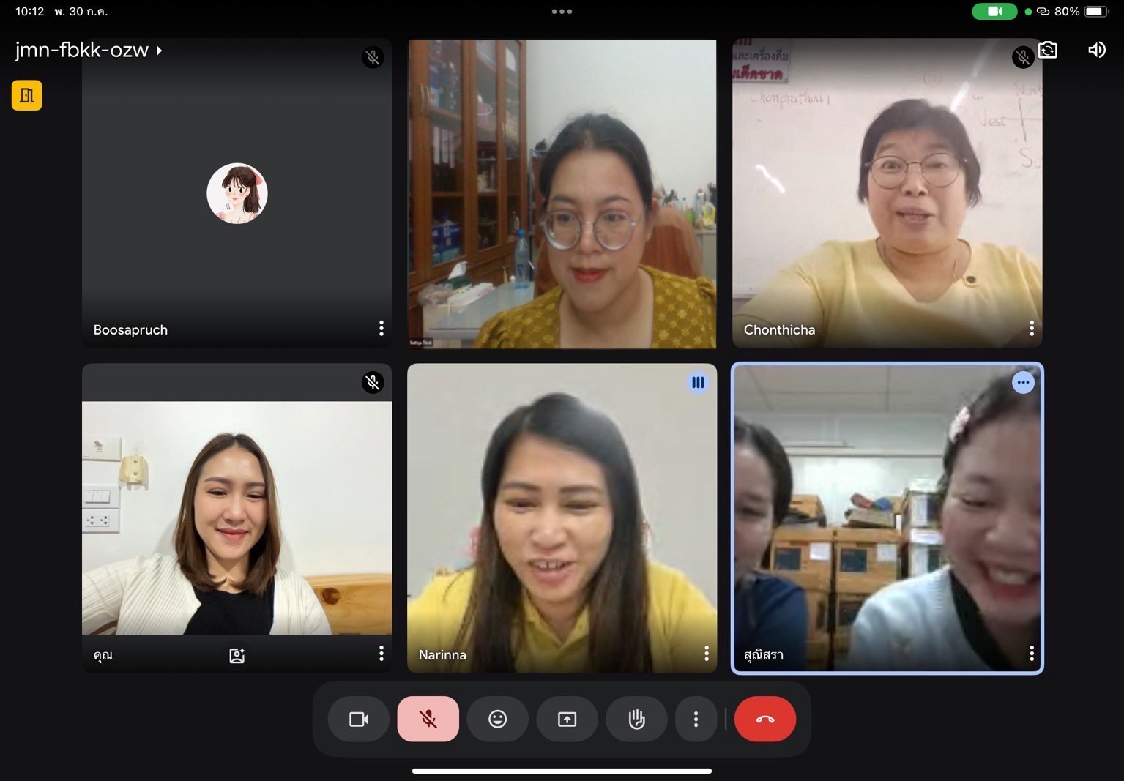Click the yellow companion mode icon
The image size is (1124, 781).
26,95
